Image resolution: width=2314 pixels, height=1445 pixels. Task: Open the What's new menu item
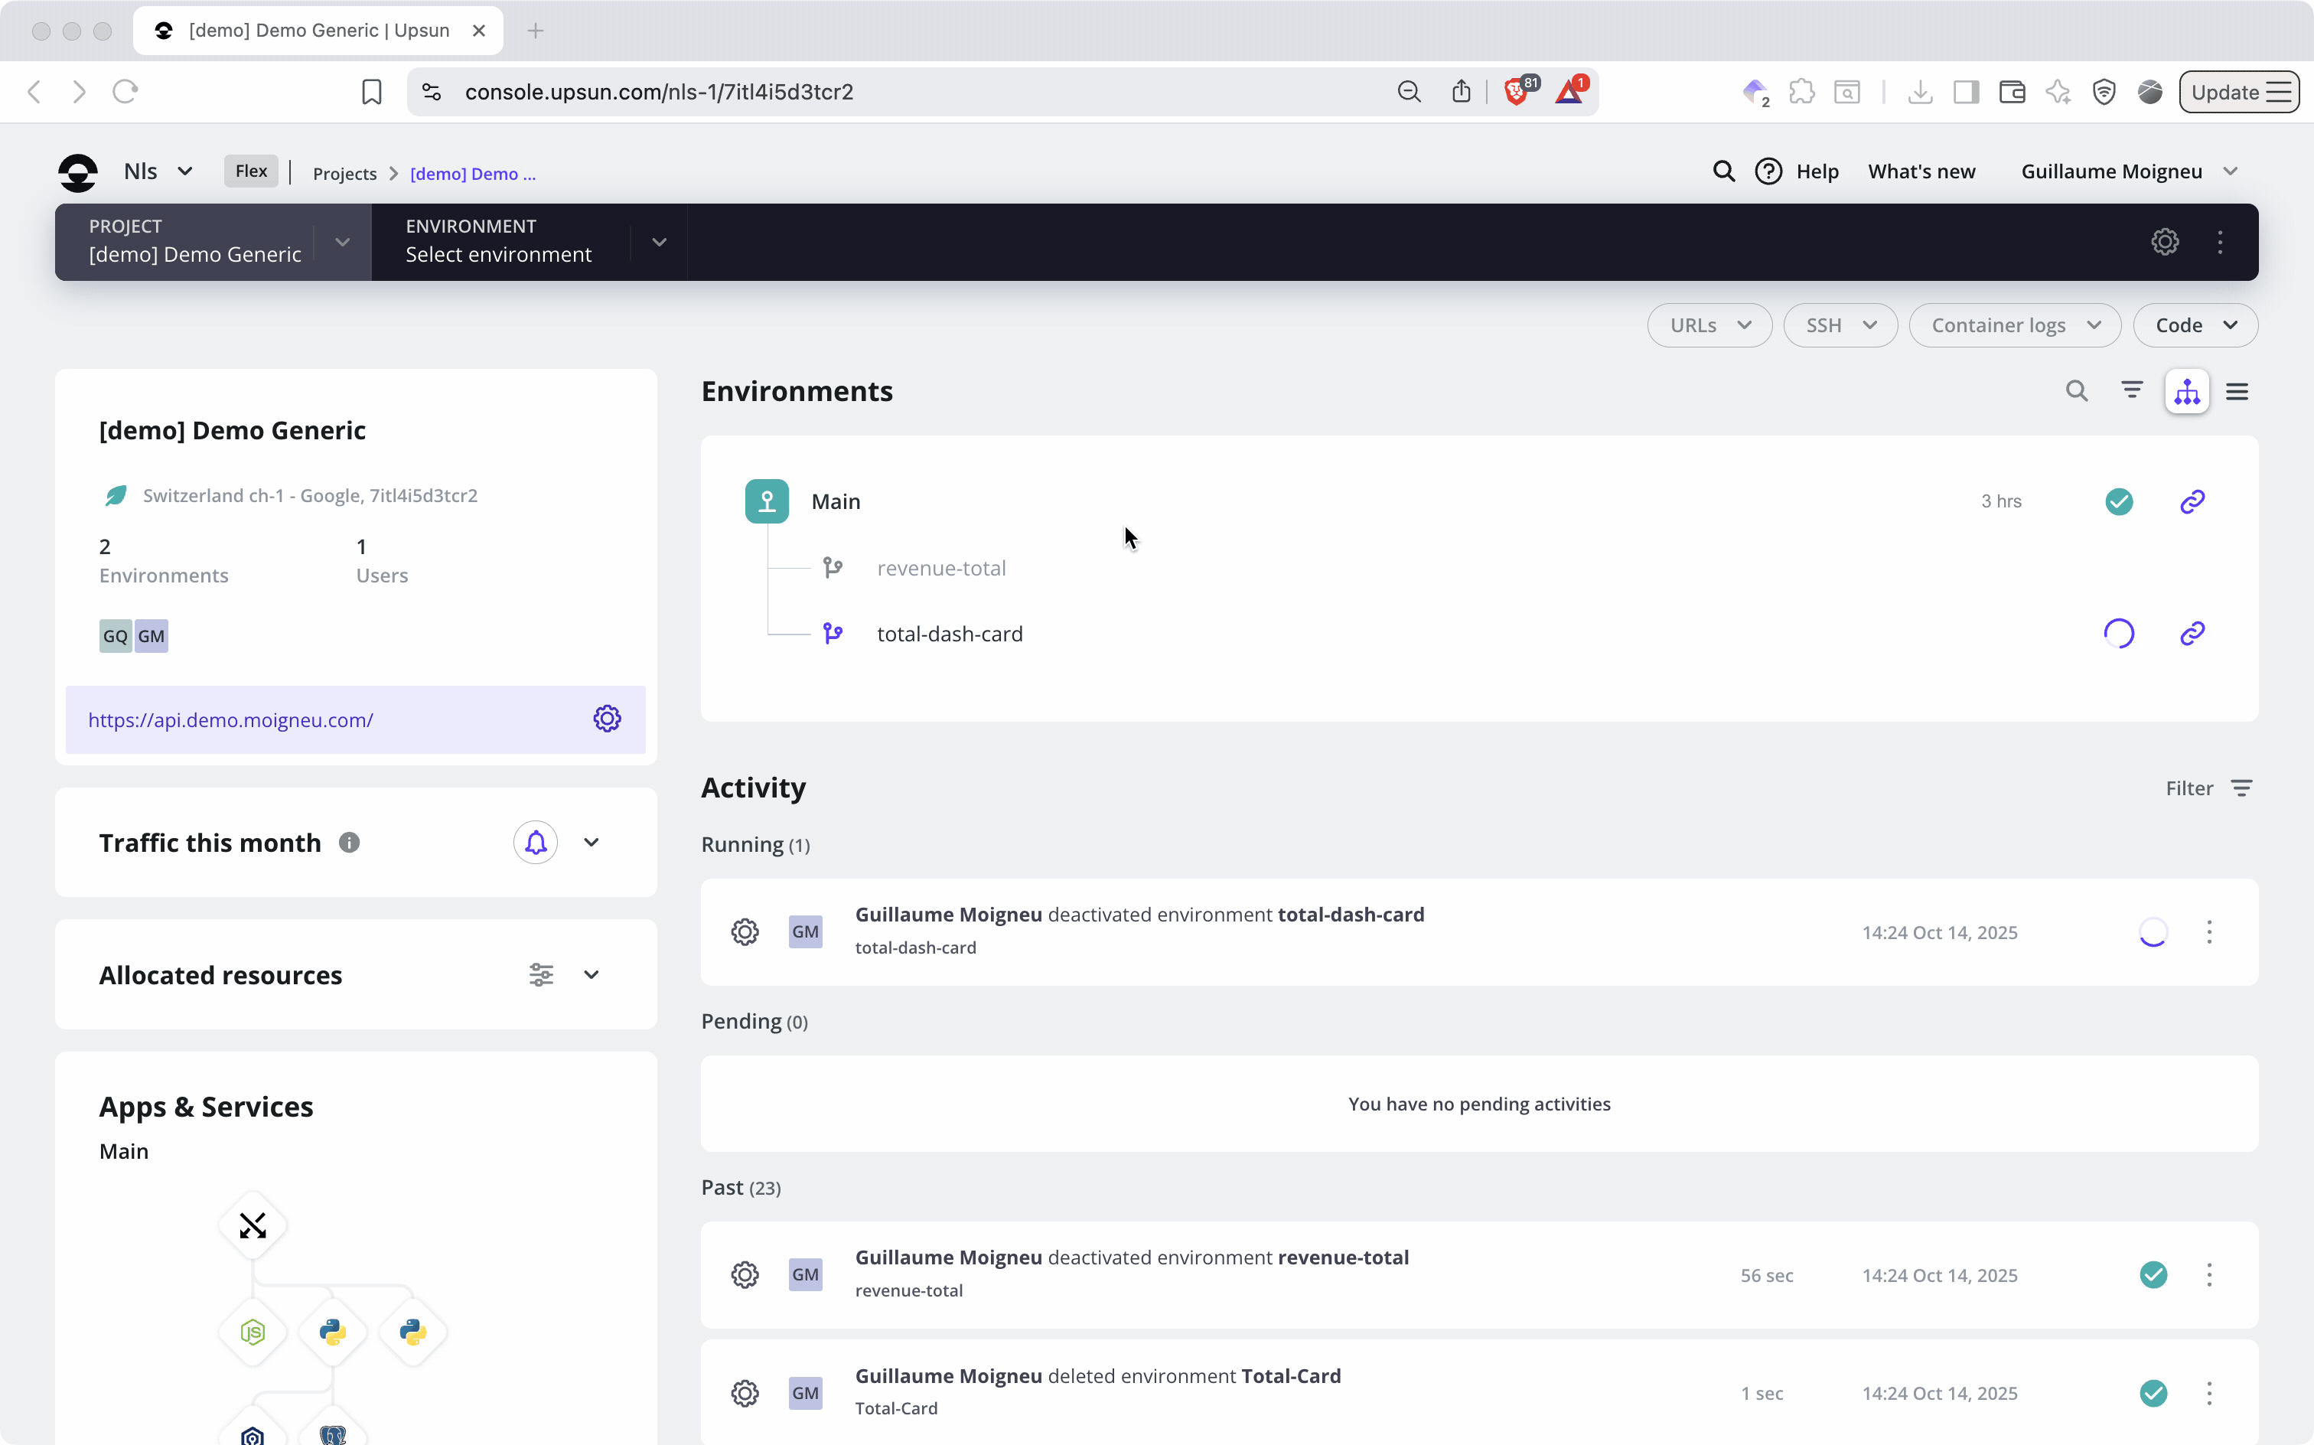click(1921, 171)
